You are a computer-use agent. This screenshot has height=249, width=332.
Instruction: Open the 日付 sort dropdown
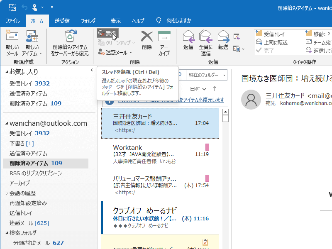coord(198,89)
